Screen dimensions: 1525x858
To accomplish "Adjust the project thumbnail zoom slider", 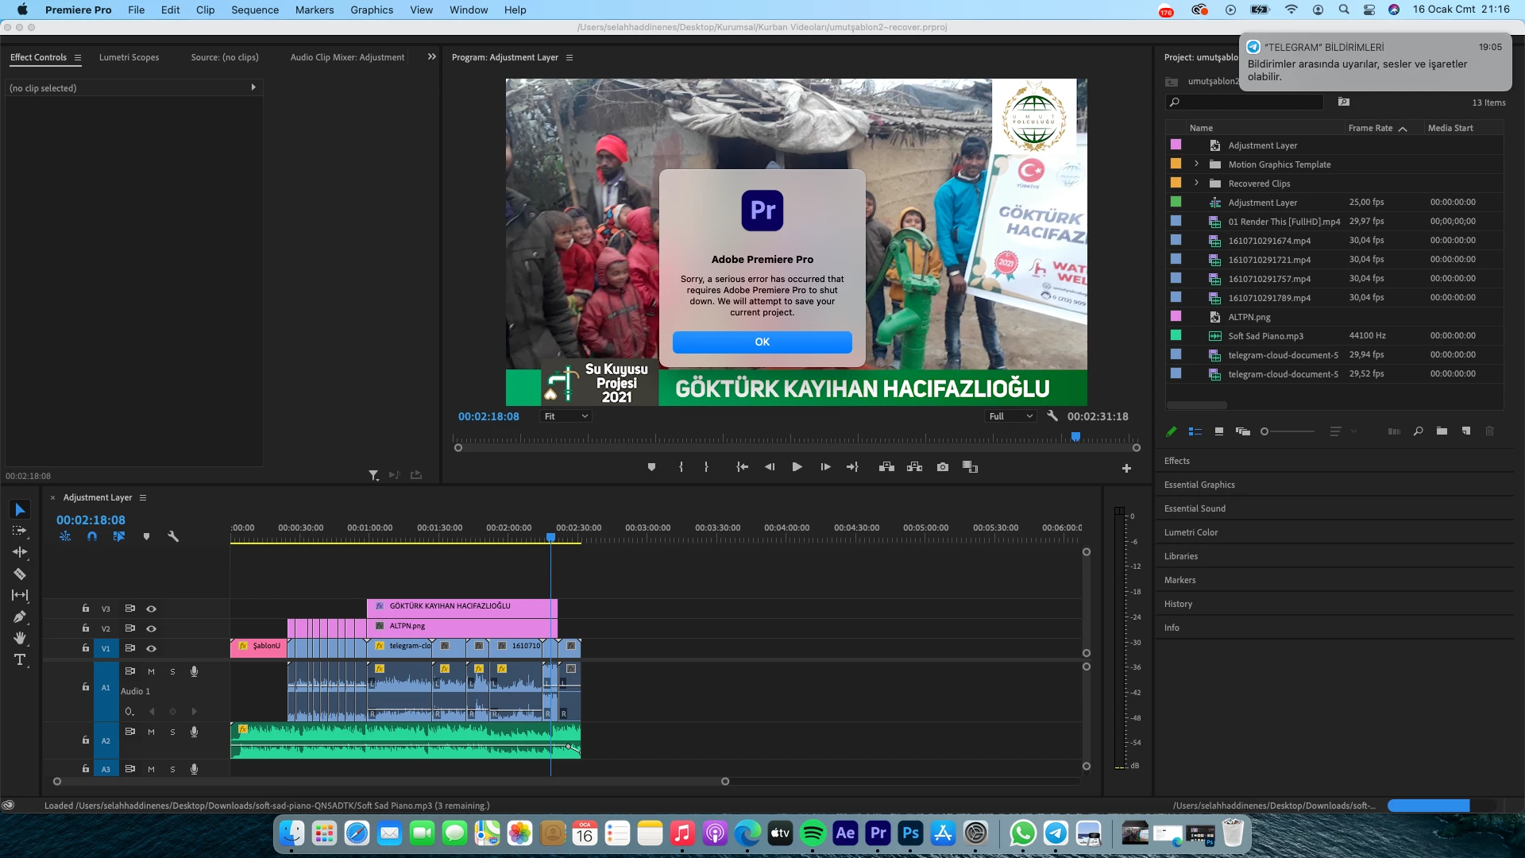I will [x=1264, y=431].
